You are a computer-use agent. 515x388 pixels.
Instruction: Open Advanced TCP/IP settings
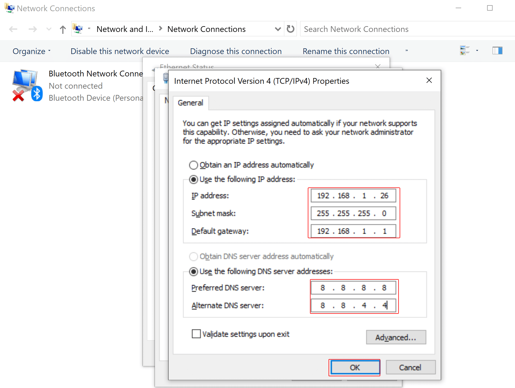click(x=396, y=337)
